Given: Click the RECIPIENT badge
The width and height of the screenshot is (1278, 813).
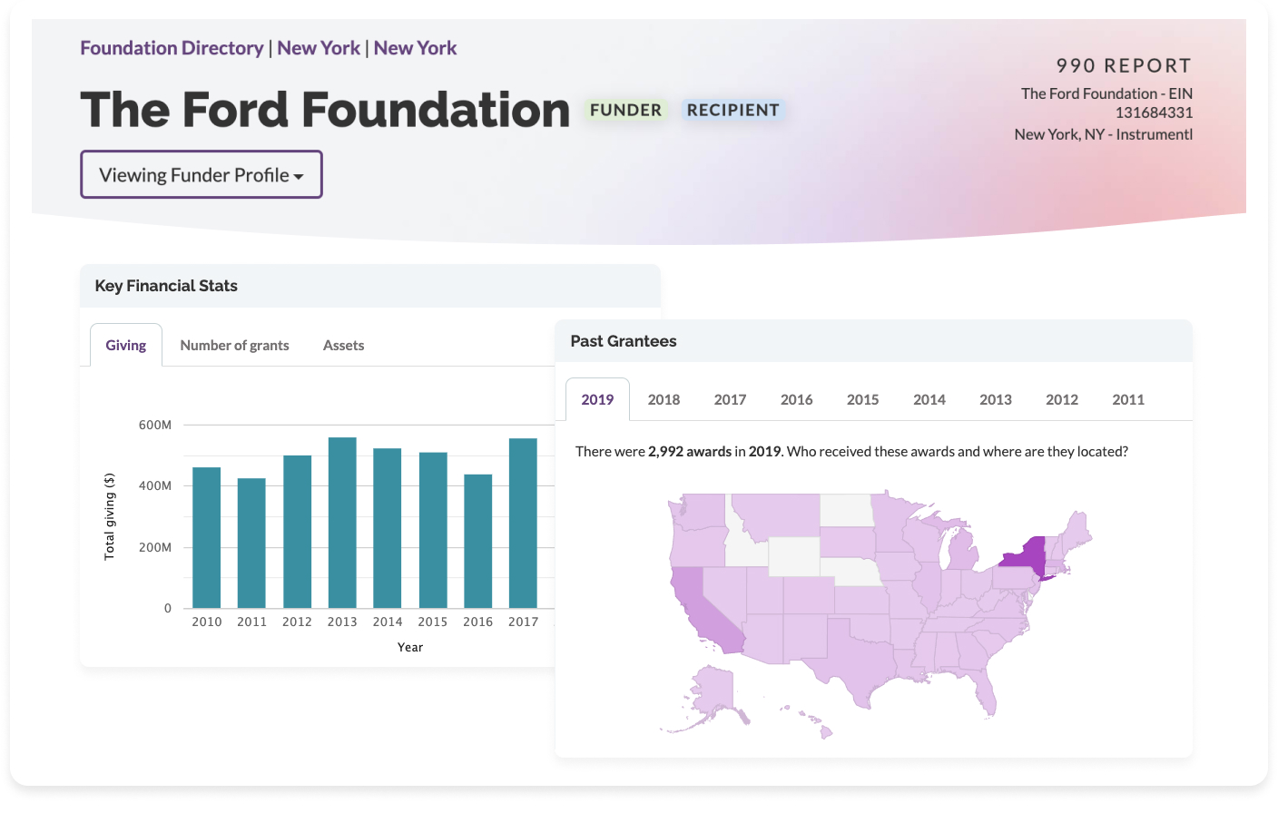Looking at the screenshot, I should pos(733,110).
